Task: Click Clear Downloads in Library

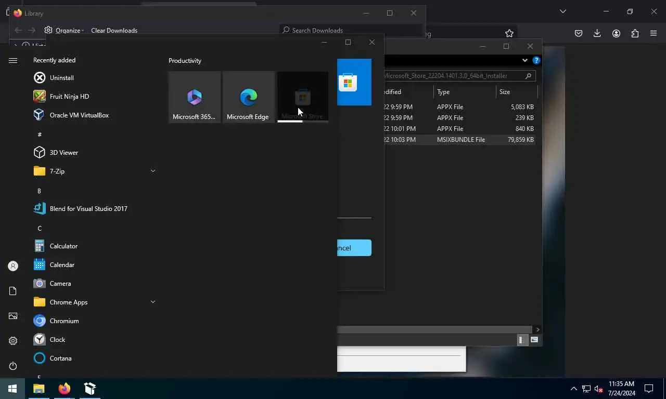Action: (114, 30)
